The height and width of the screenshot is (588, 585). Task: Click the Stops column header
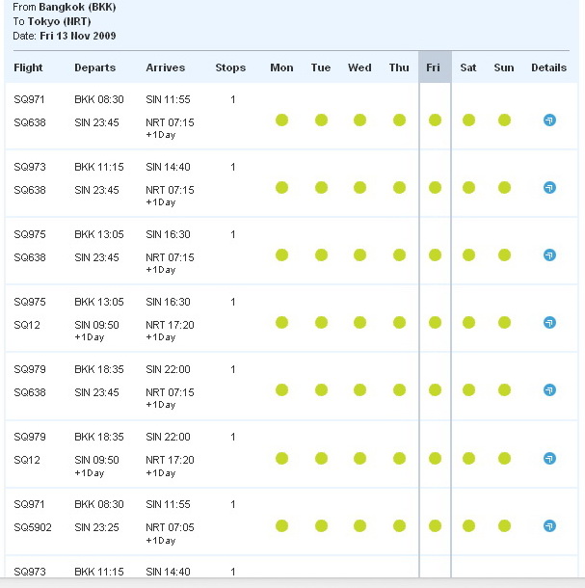coord(230,67)
